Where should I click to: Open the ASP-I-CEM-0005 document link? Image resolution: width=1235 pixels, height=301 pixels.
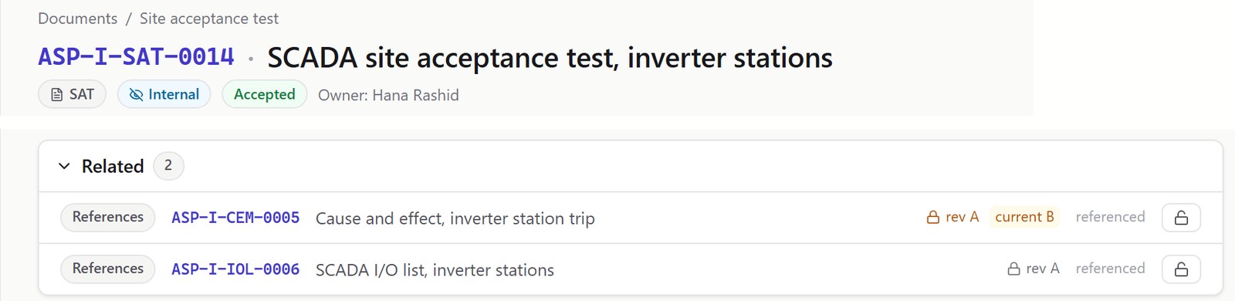point(235,218)
